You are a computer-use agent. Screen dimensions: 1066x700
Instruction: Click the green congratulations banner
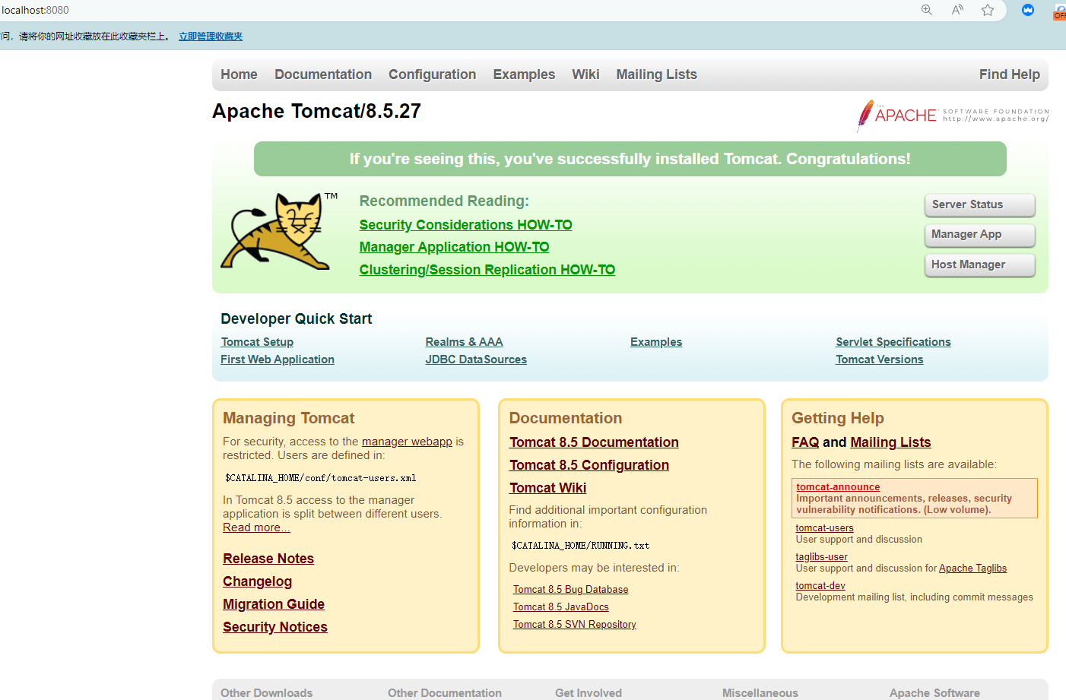(630, 159)
